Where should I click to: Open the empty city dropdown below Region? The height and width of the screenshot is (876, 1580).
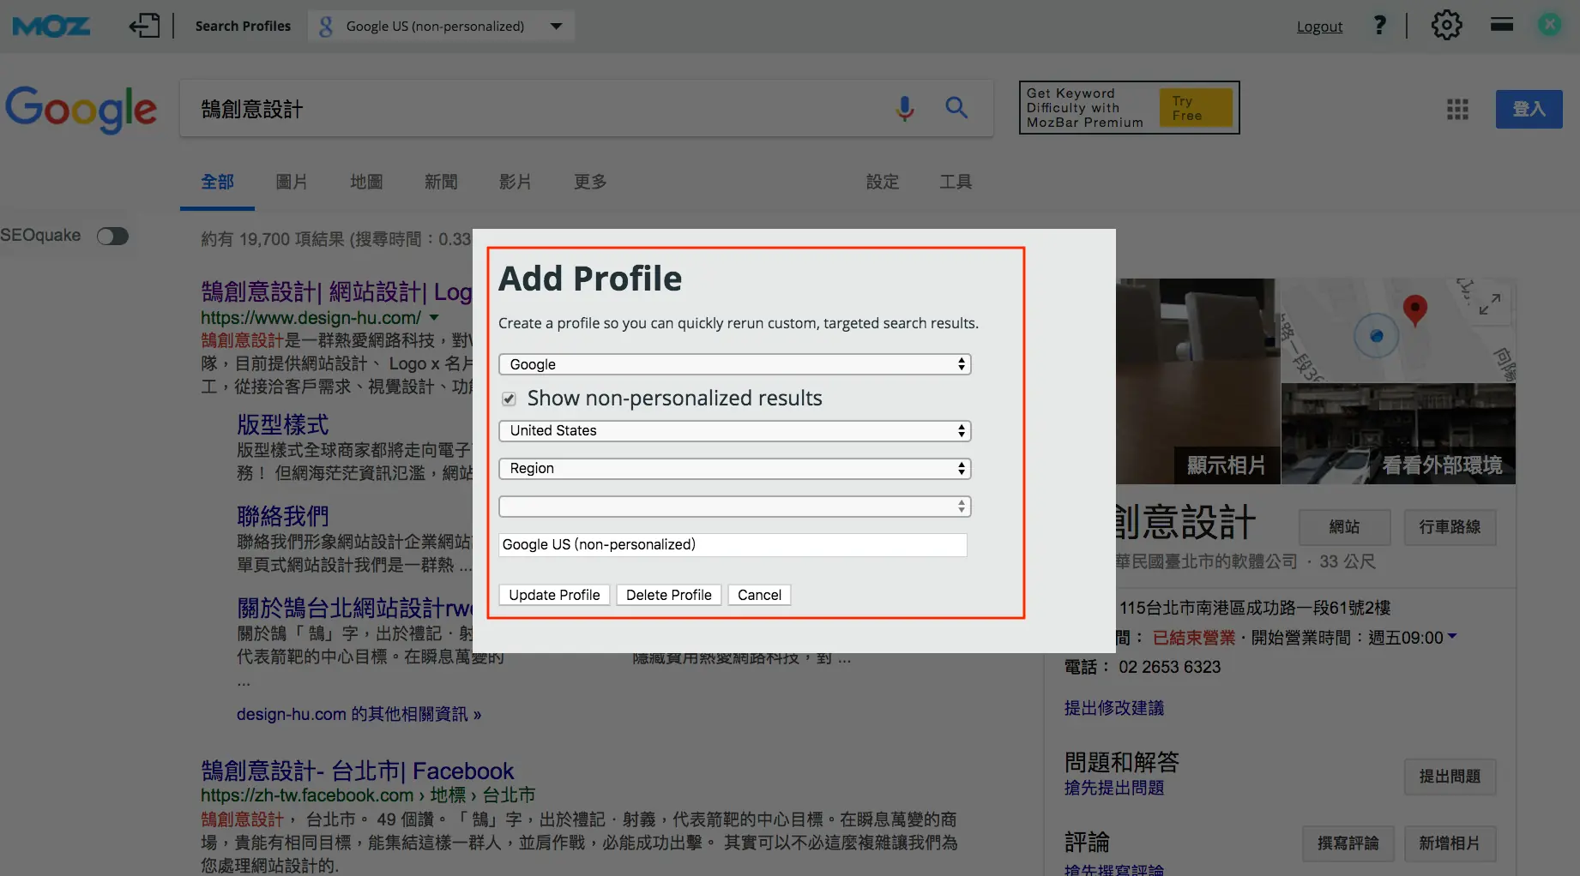734,506
